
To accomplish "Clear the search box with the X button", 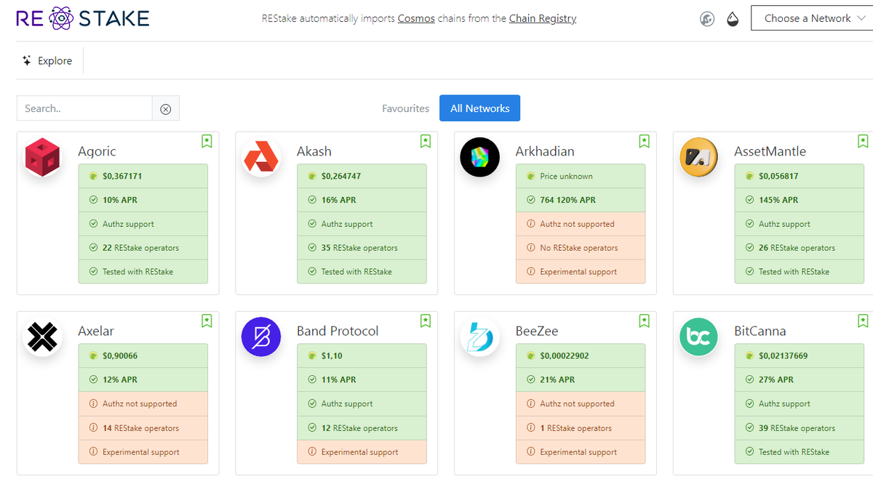I will coord(166,108).
